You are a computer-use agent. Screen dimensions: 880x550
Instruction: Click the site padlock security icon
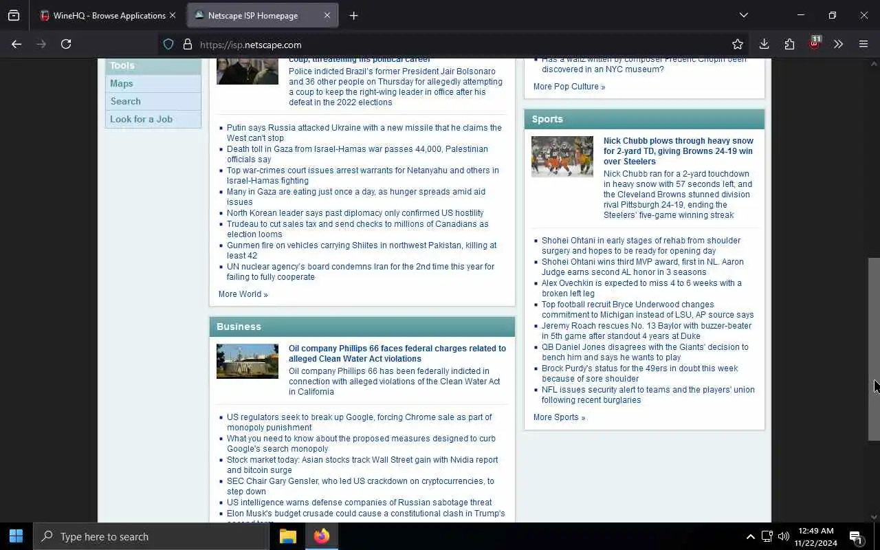pyautogui.click(x=187, y=44)
